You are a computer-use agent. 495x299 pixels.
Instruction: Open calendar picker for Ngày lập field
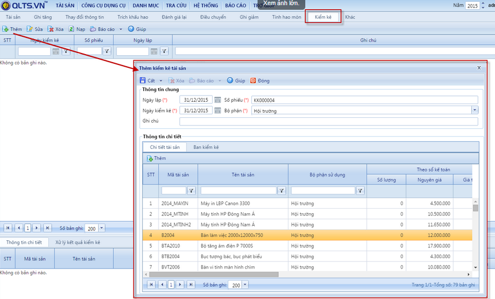(217, 100)
